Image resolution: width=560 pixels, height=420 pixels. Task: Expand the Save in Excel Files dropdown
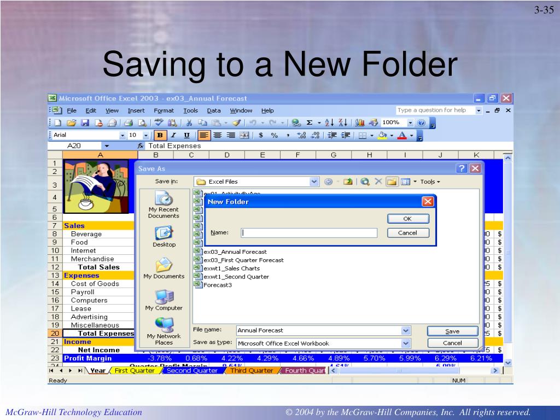pyautogui.click(x=314, y=182)
